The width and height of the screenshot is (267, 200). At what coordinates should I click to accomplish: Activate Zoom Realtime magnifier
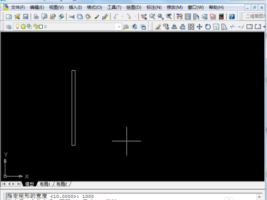pyautogui.click(x=152, y=17)
